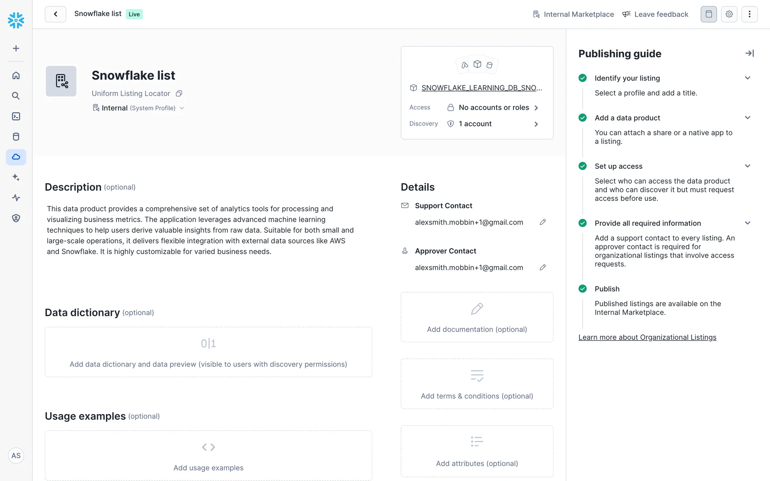
Task: Click the plus create icon in sidebar
Action: click(x=16, y=49)
